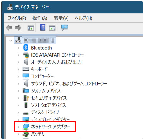Expand the オーディオの入力および出力 chevron

pos(18,62)
